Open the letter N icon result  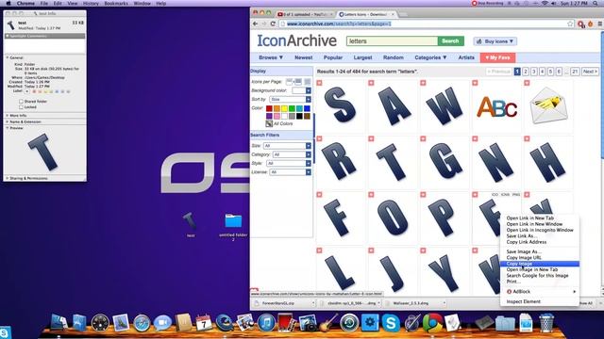pyautogui.click(x=496, y=162)
